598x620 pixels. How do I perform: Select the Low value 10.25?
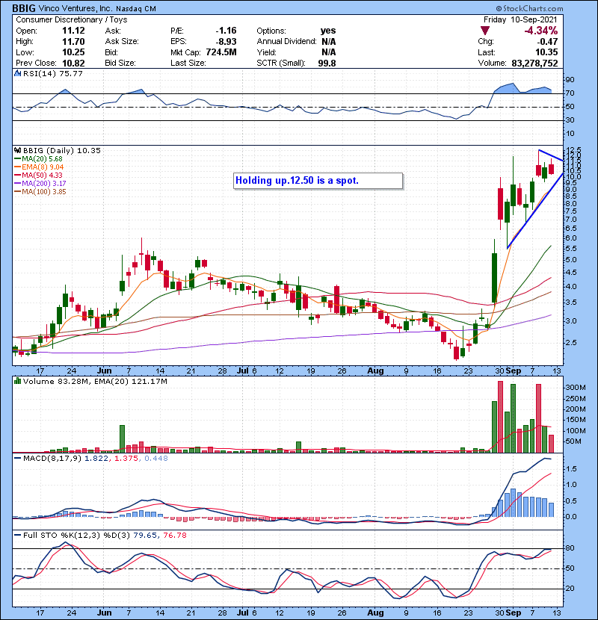(x=73, y=52)
